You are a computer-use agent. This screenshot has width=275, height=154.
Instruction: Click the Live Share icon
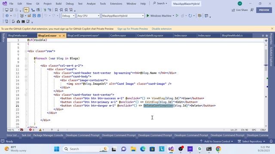[x=233, y=10]
